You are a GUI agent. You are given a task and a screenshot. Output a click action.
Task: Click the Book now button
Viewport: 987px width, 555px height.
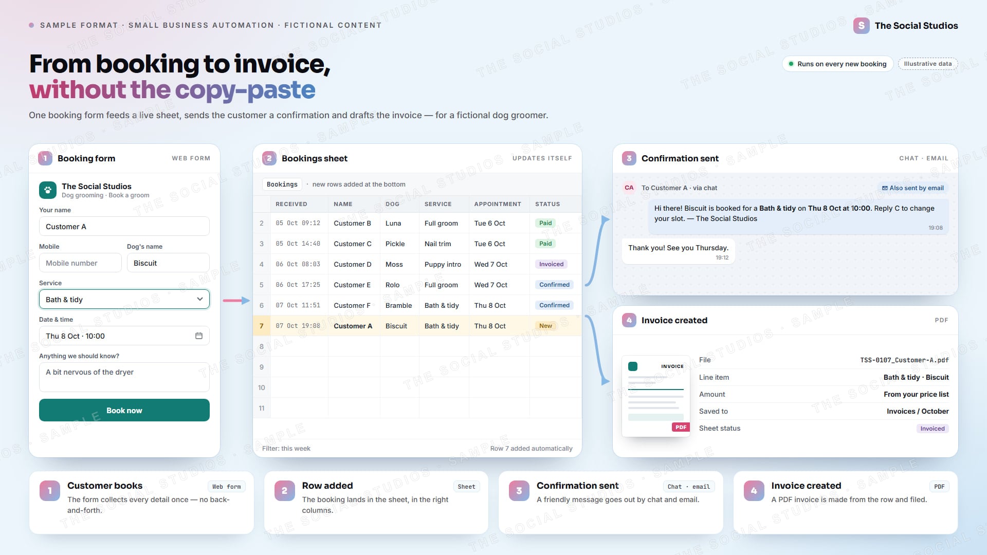pos(124,410)
